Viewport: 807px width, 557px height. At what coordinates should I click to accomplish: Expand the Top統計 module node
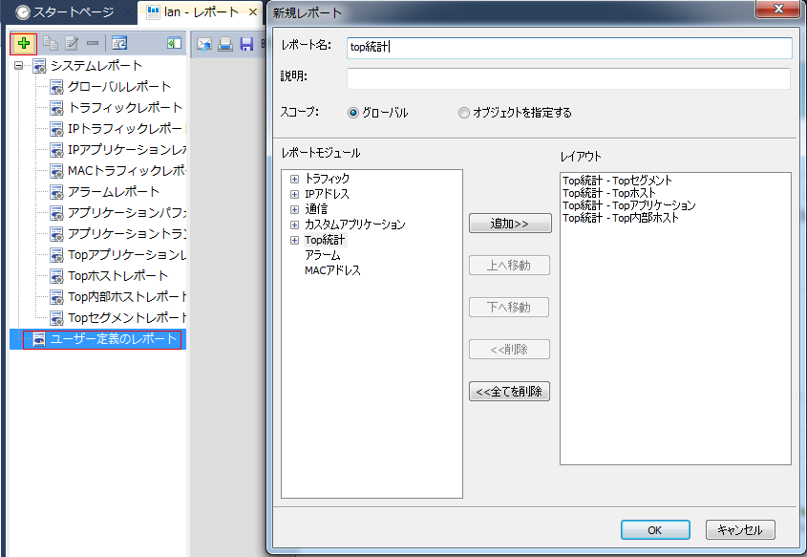294,240
